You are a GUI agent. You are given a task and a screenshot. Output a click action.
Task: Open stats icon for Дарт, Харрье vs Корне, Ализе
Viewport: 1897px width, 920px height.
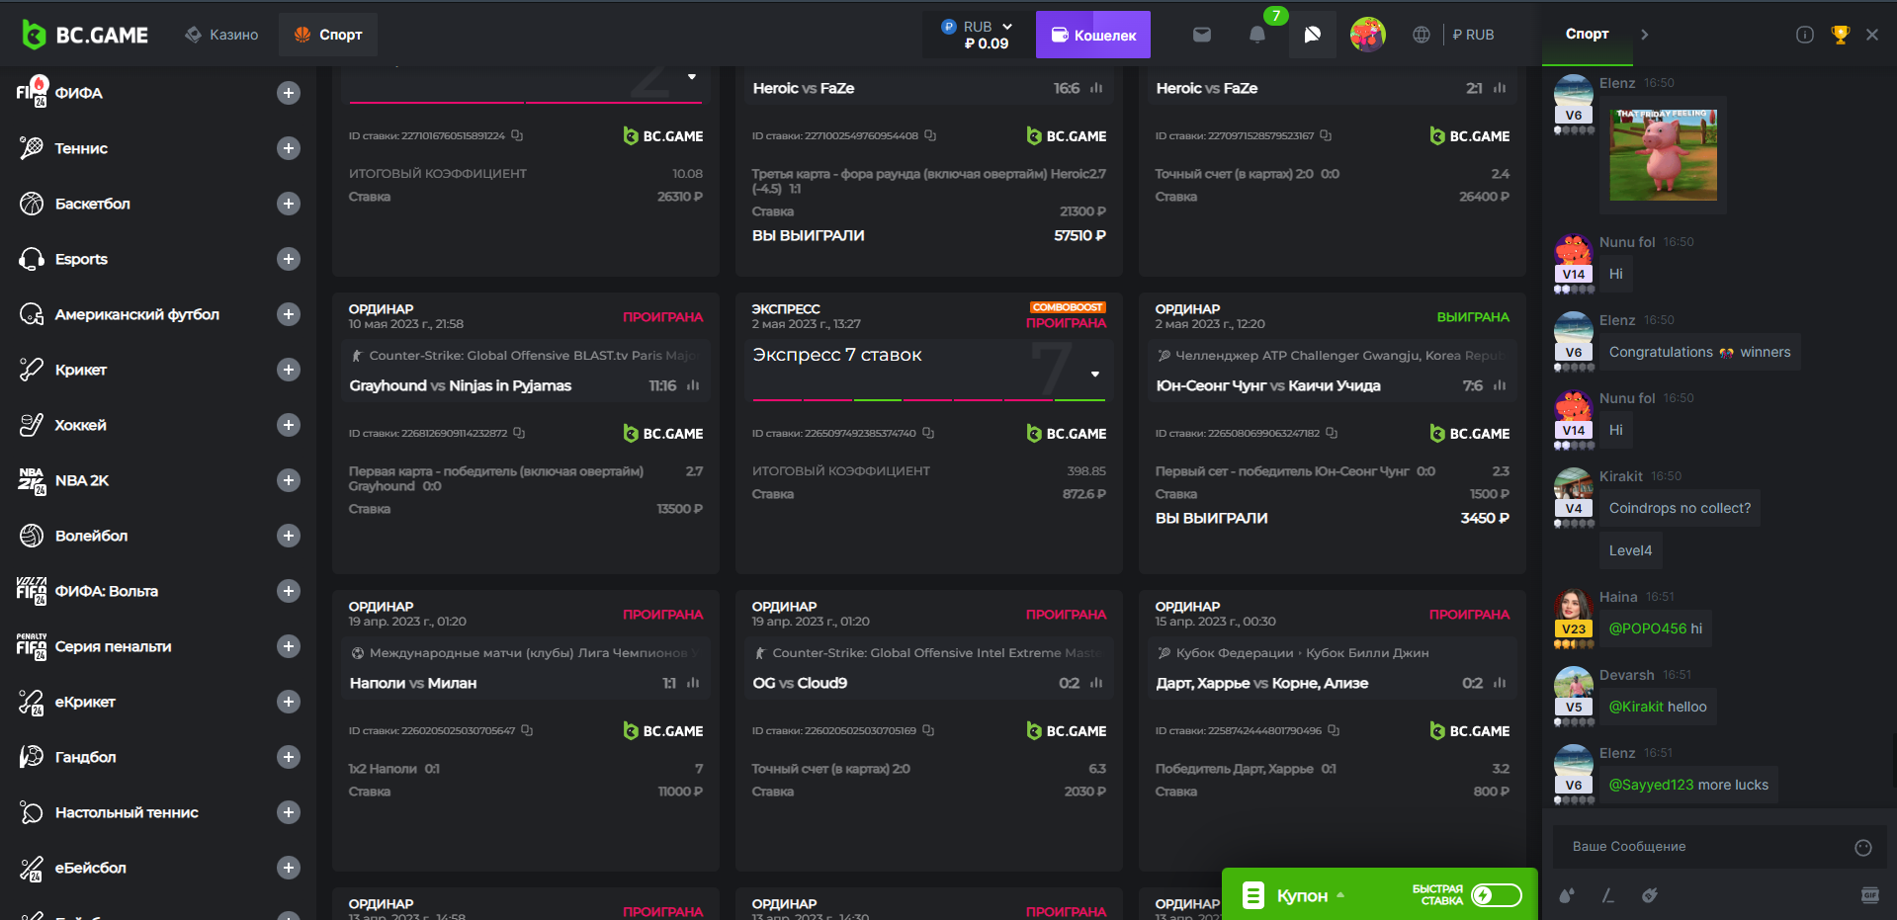1500,683
